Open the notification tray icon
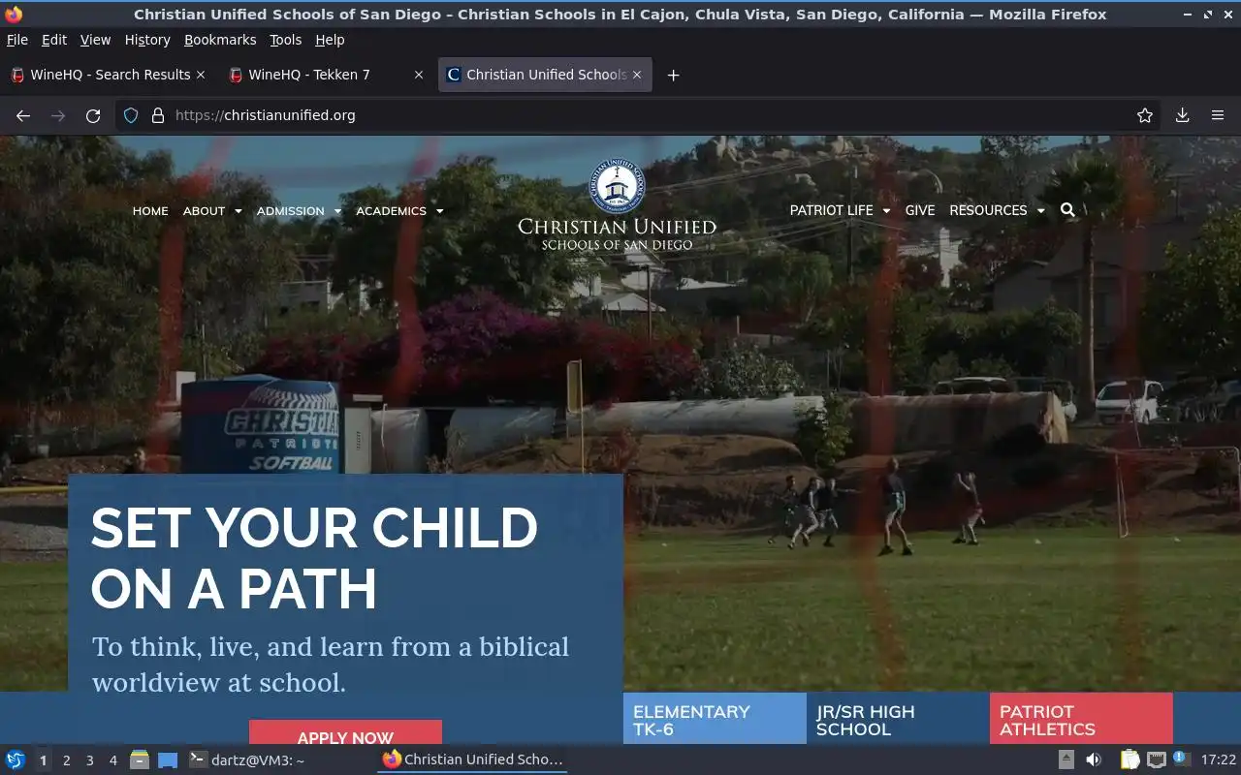 pos(1181,759)
